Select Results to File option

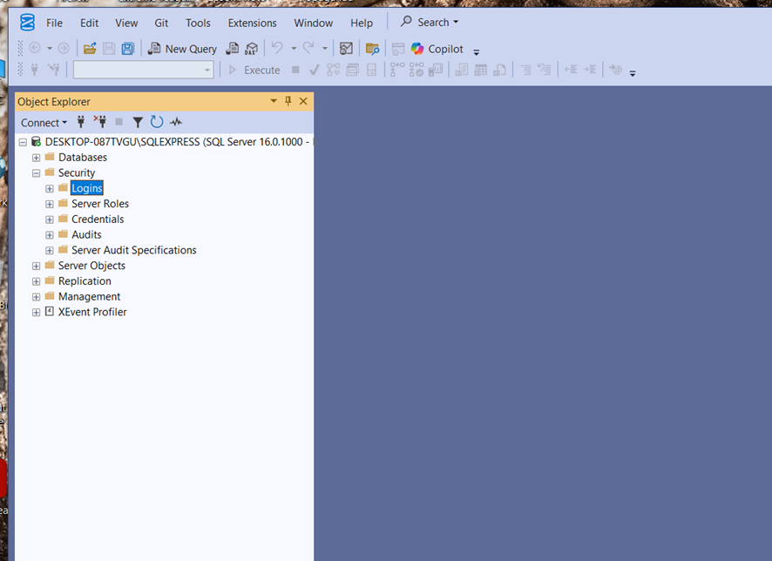click(500, 70)
